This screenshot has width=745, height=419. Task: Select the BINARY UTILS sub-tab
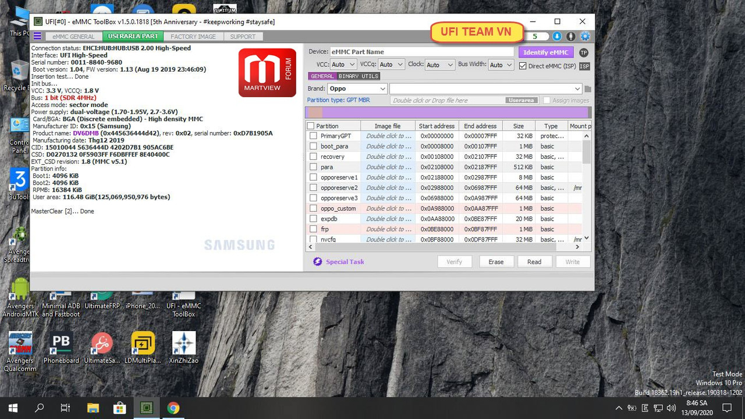click(359, 76)
